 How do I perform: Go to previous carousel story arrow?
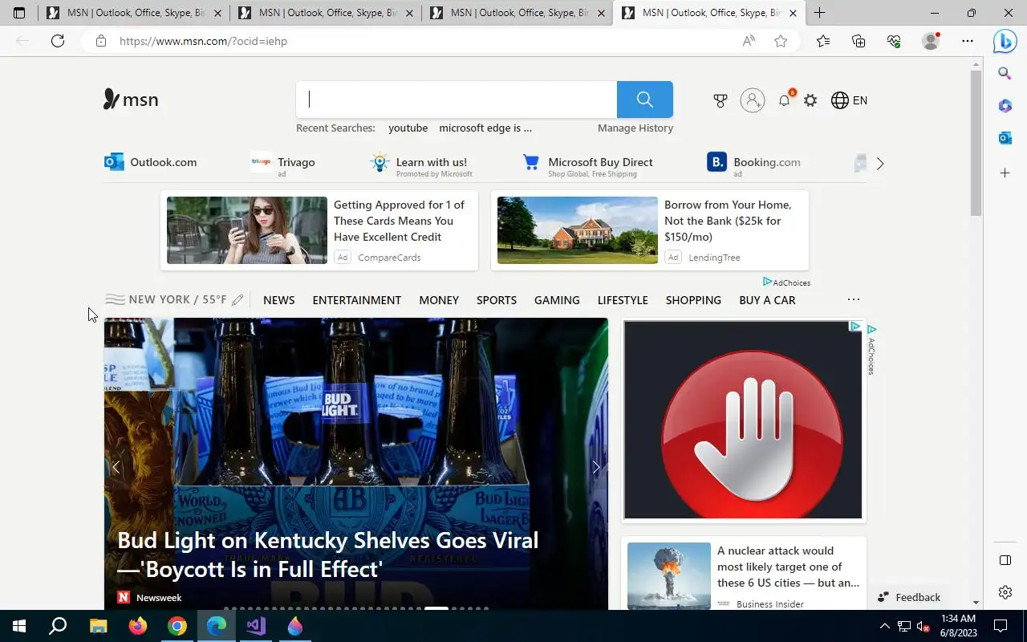116,467
